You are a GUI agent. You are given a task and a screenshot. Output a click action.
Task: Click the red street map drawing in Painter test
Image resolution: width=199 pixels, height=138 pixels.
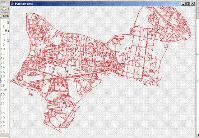coord(101,70)
